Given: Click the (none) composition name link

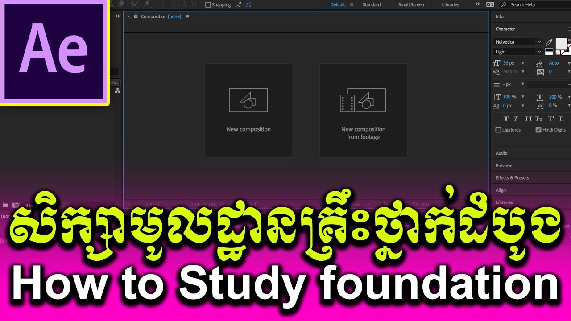Looking at the screenshot, I should coord(174,16).
